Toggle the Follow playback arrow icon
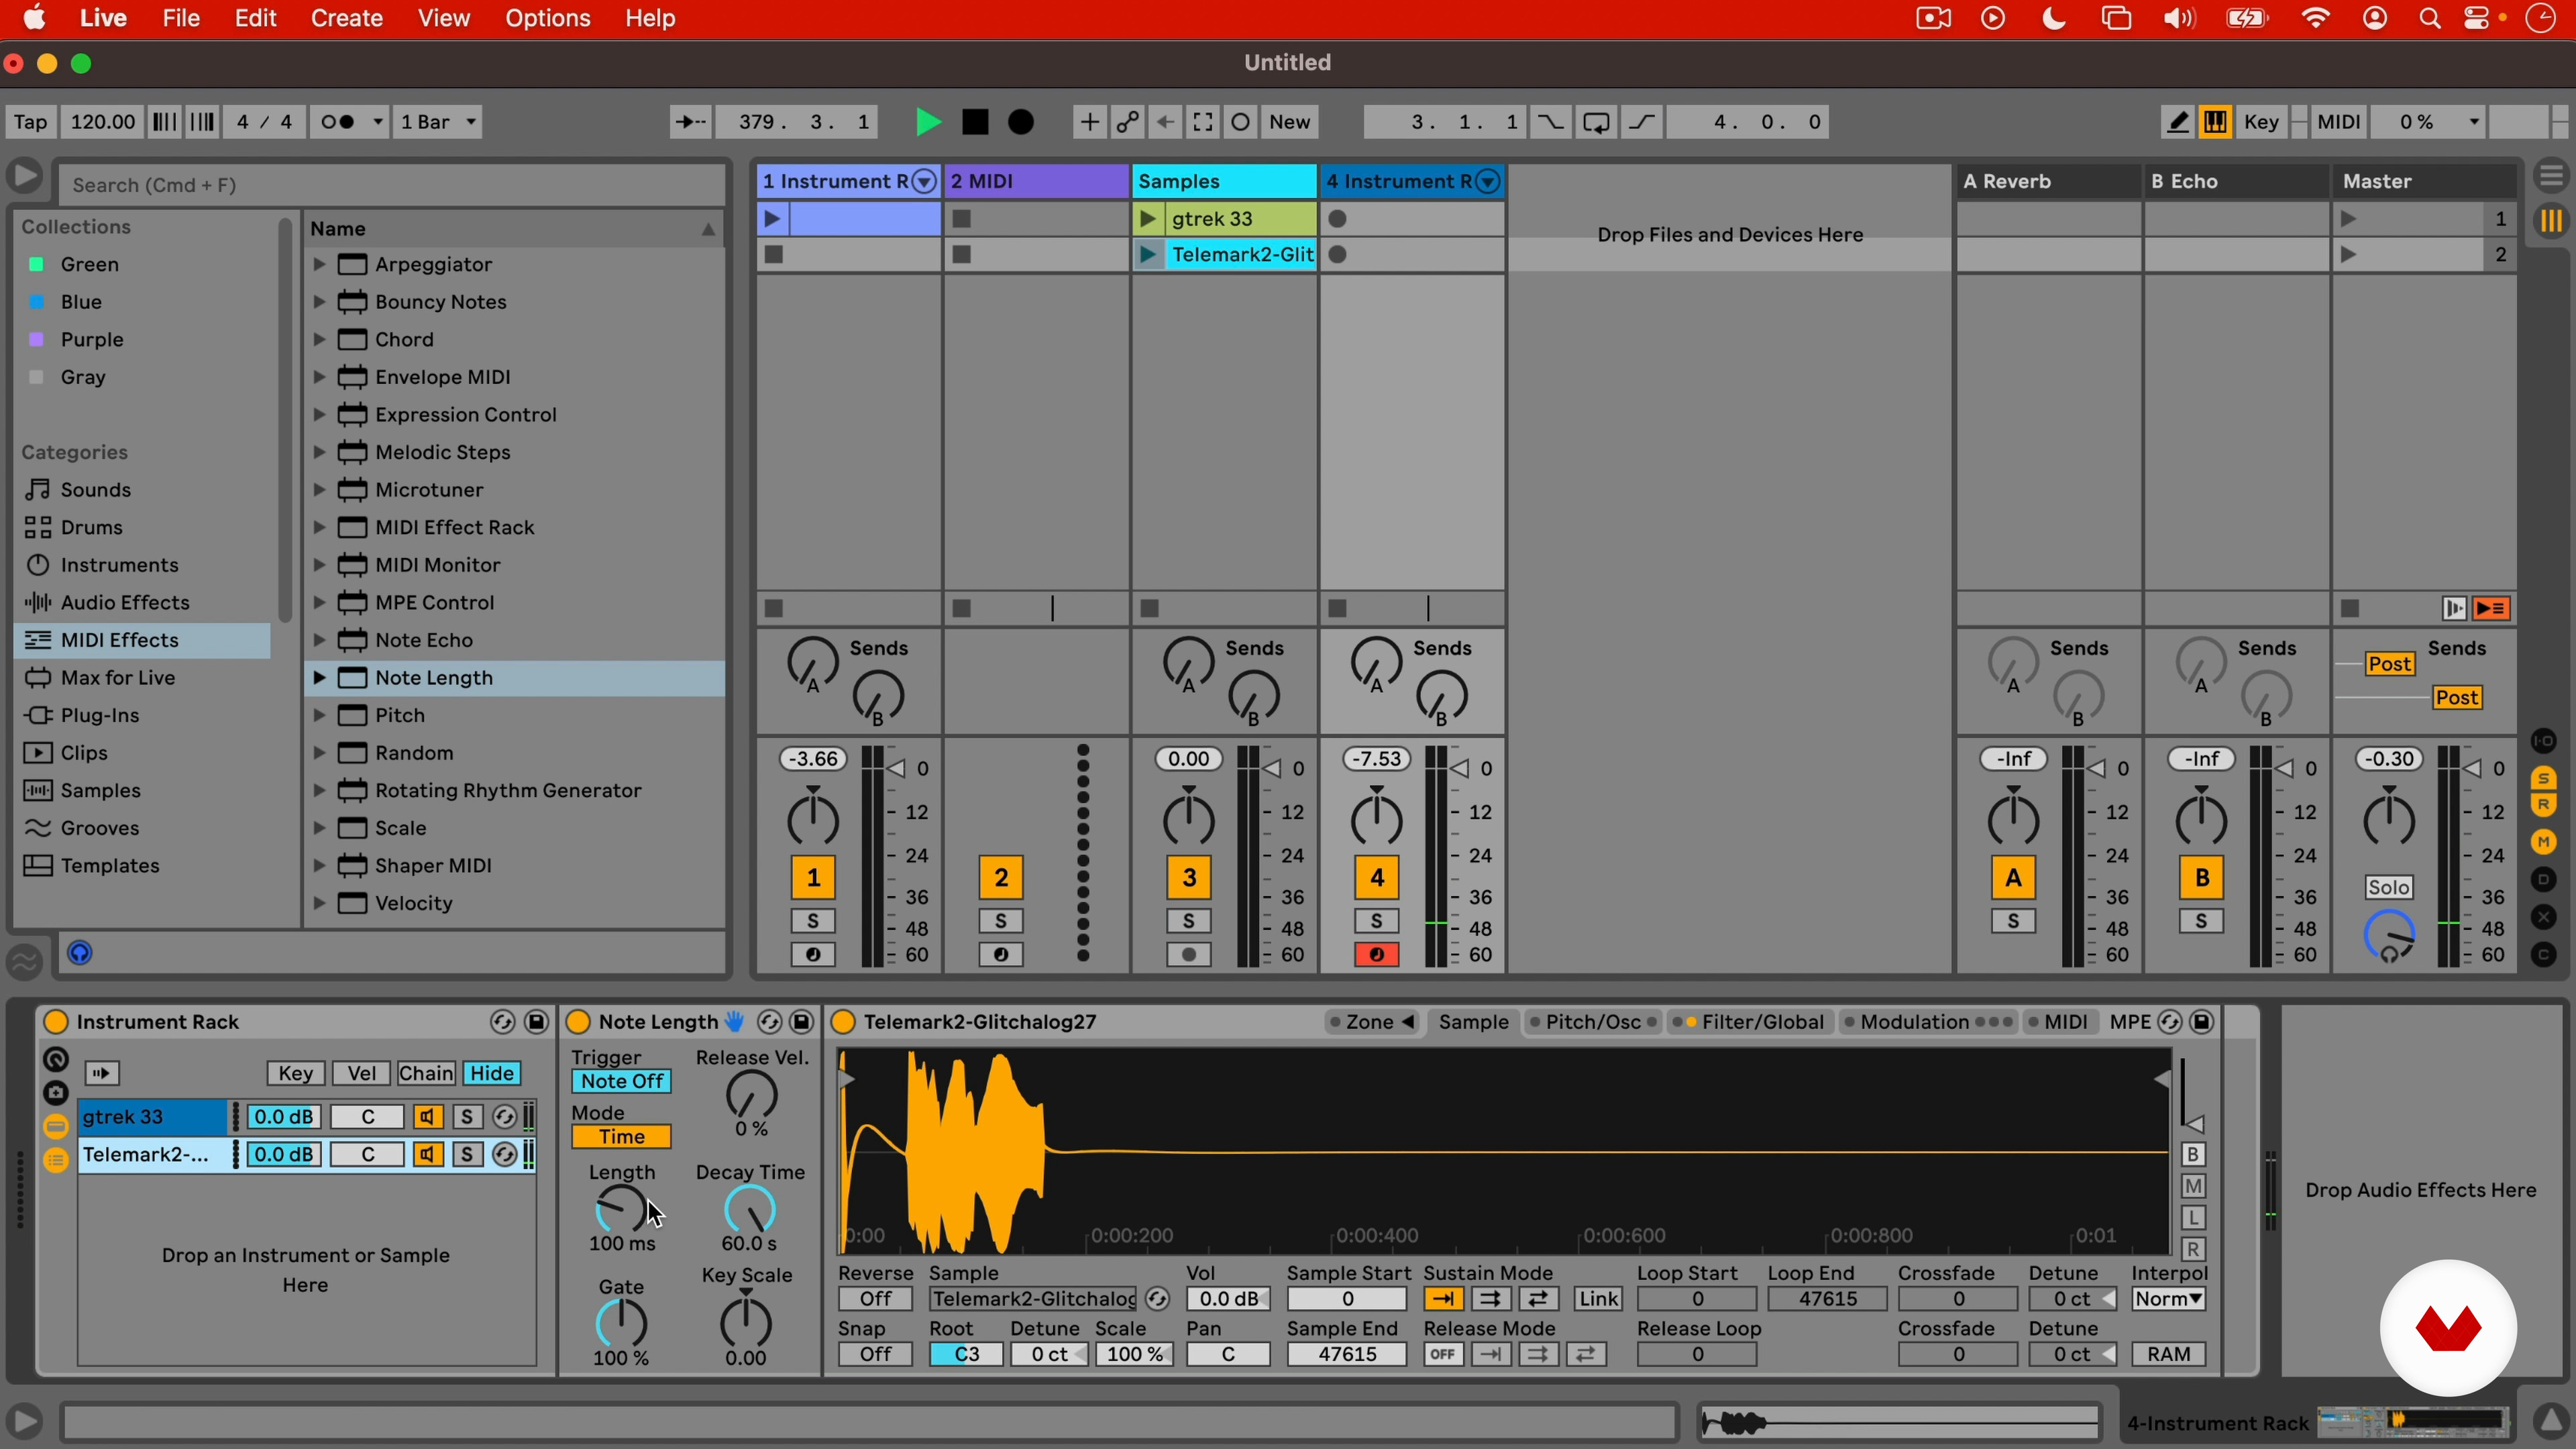The width and height of the screenshot is (2576, 1449). pos(690,122)
